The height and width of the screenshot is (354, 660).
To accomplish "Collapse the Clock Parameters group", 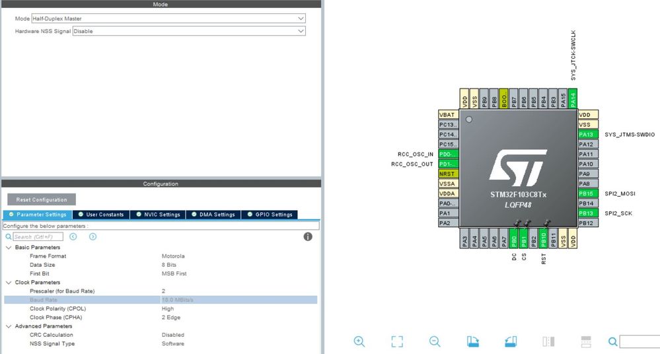I will coord(9,283).
